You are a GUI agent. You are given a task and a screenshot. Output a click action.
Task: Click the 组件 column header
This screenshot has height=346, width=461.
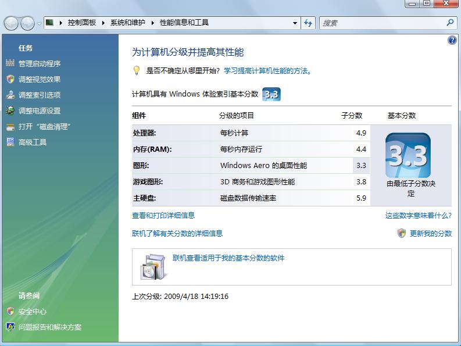coord(139,116)
